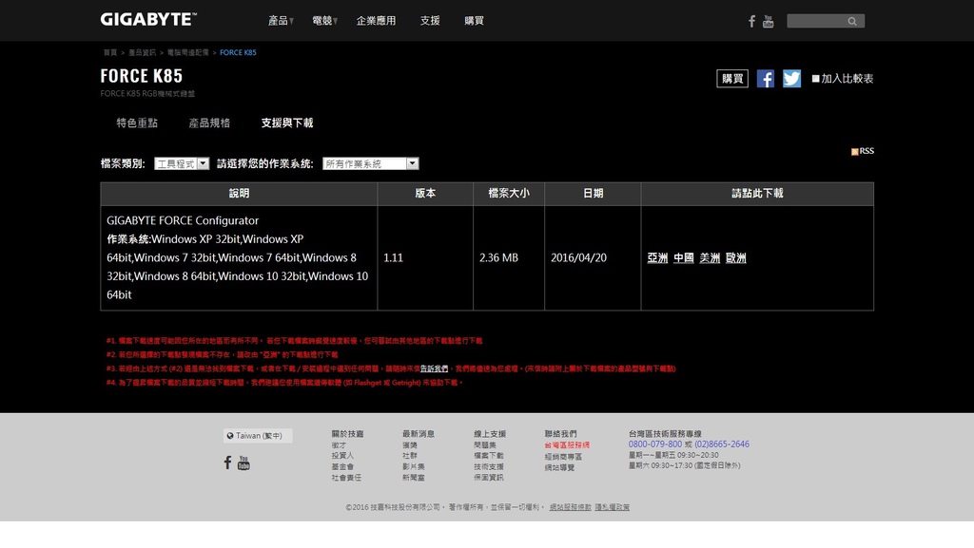
Task: Click the search magnifier icon
Action: (x=852, y=21)
